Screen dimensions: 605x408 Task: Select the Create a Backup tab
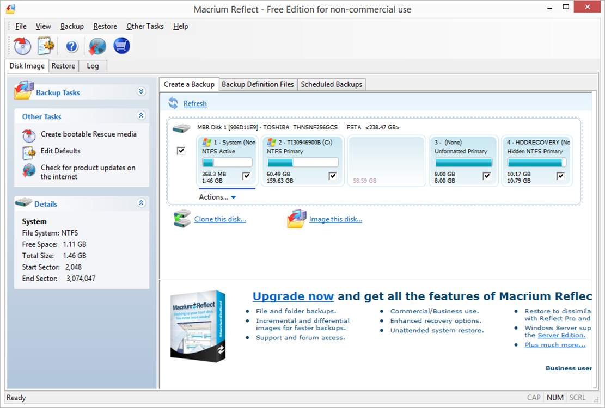point(189,84)
